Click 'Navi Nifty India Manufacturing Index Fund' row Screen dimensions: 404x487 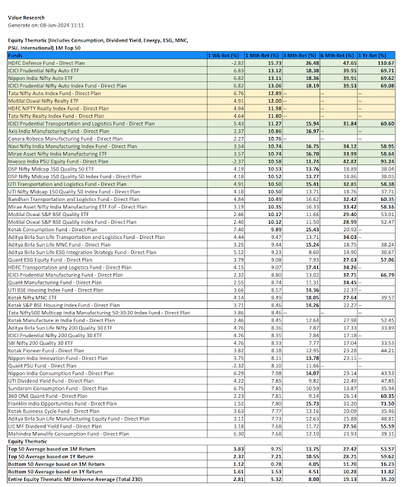click(x=201, y=146)
